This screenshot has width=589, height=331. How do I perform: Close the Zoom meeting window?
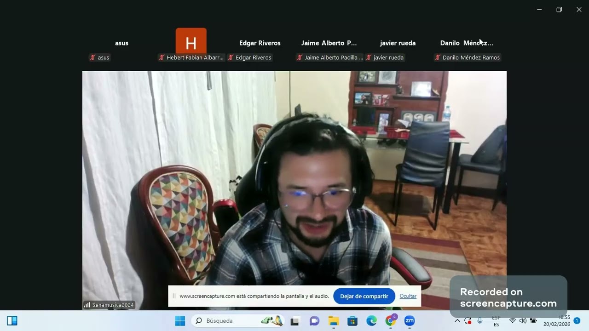pos(579,9)
